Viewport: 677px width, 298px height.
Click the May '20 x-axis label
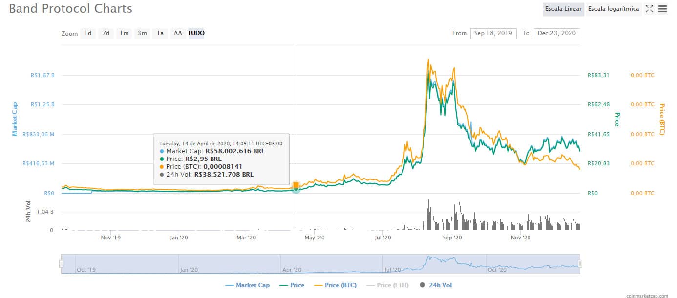[x=315, y=238]
